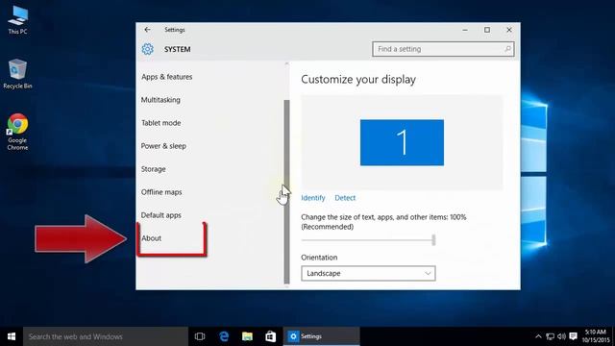
Task: Open the Action Center notifications icon
Action: (x=573, y=336)
